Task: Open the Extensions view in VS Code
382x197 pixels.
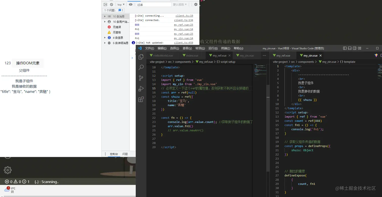Action: pos(141,100)
